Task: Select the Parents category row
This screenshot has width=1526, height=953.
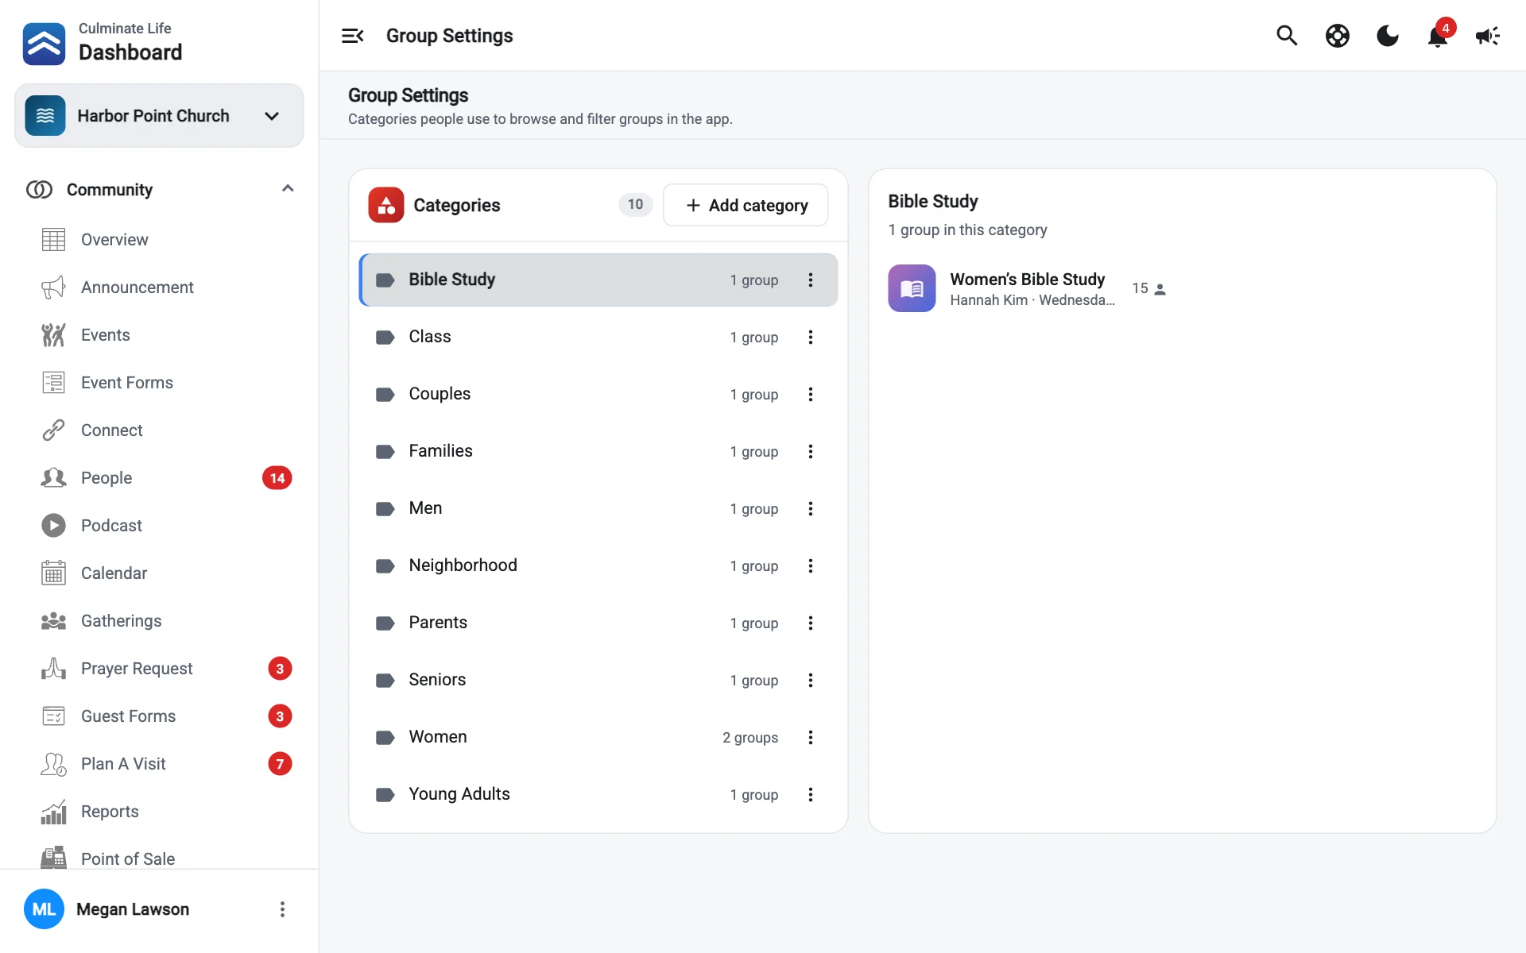Action: pos(598,623)
